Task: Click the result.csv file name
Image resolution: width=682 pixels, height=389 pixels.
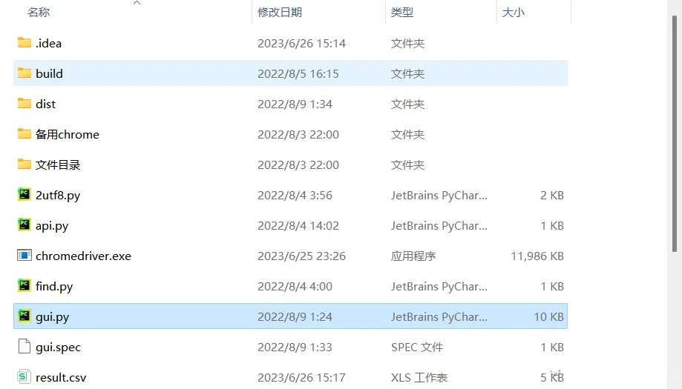Action: tap(61, 377)
